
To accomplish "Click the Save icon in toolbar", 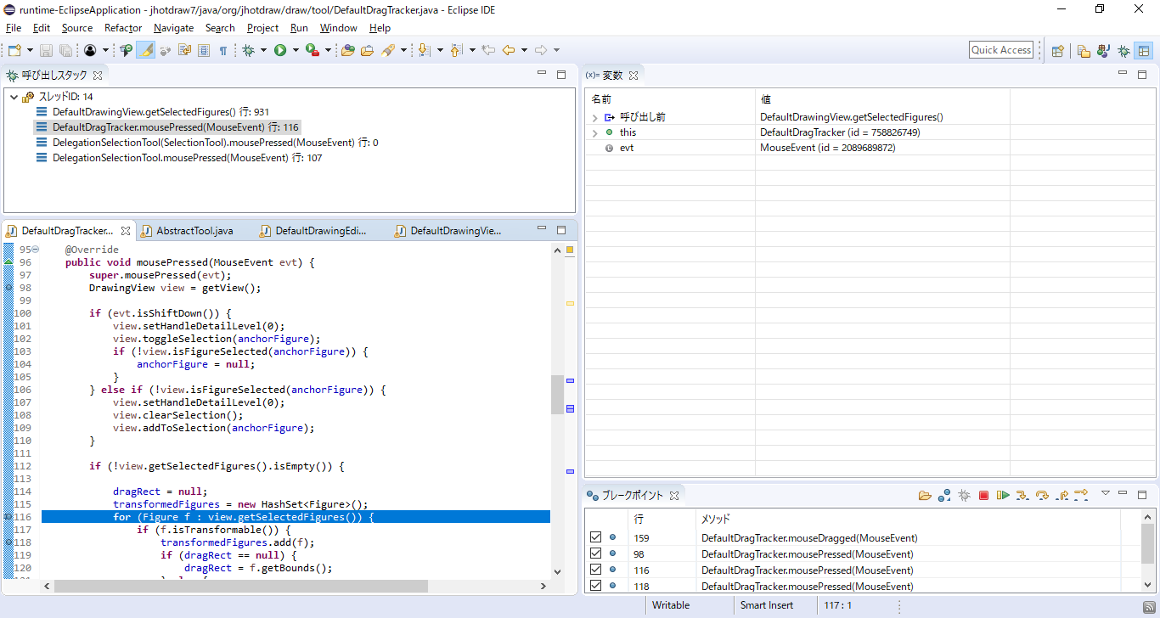I will click(x=47, y=50).
